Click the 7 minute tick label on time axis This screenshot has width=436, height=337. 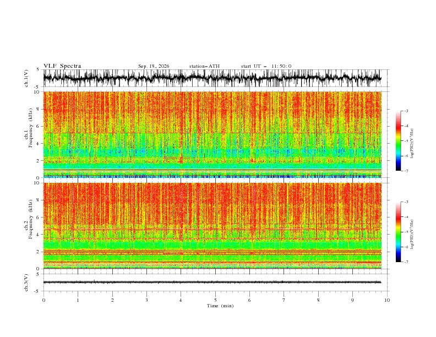pyautogui.click(x=284, y=300)
